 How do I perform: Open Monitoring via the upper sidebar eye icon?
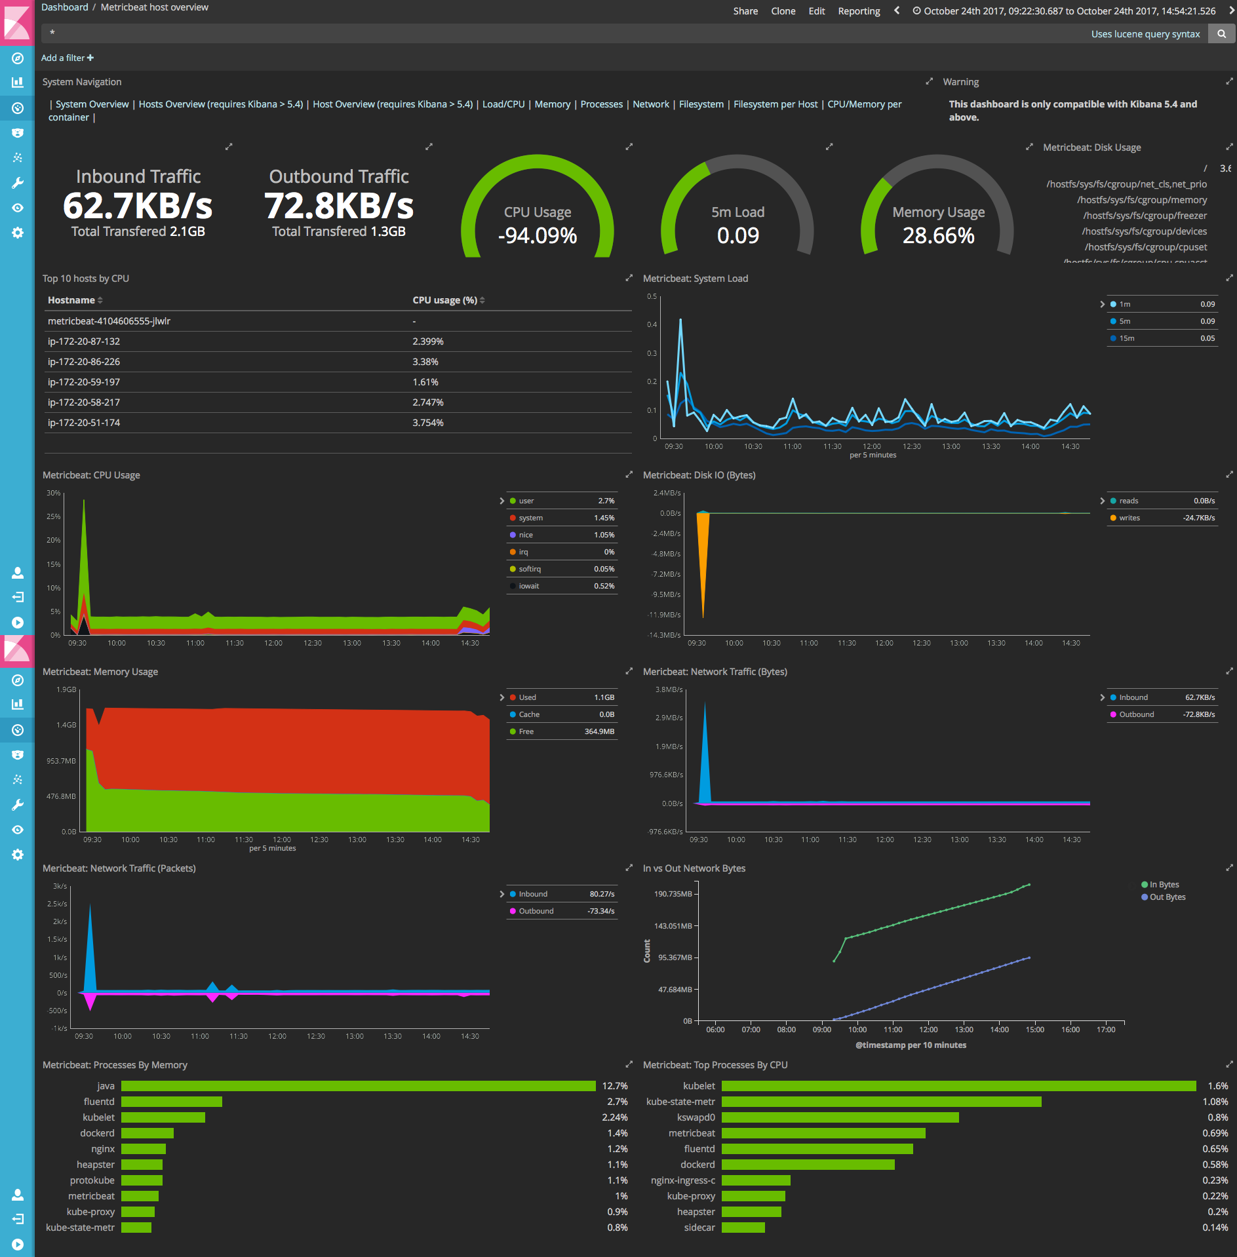pyautogui.click(x=18, y=208)
